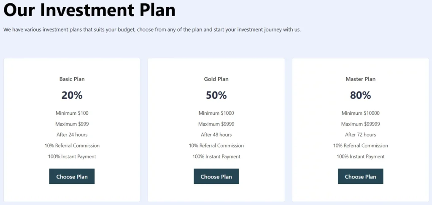Viewport: 432px width, 205px height.
Task: Click the Our Investment Plan heading
Action: tap(89, 10)
